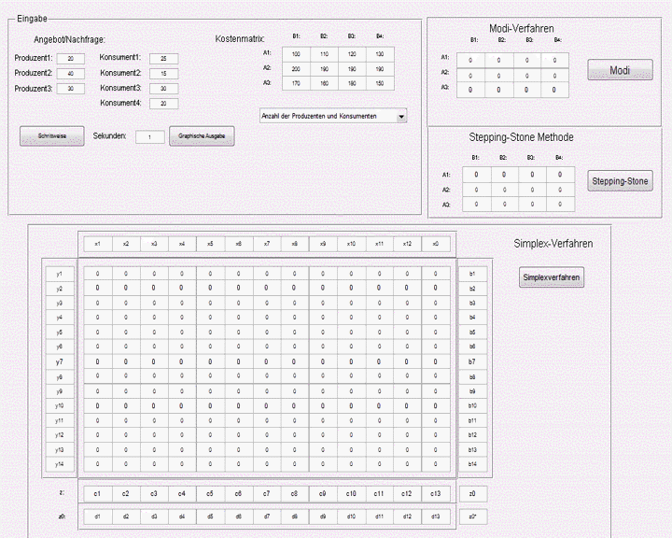Screen dimensions: 672x538
Task: Select the z0* value cell
Action: click(x=472, y=517)
